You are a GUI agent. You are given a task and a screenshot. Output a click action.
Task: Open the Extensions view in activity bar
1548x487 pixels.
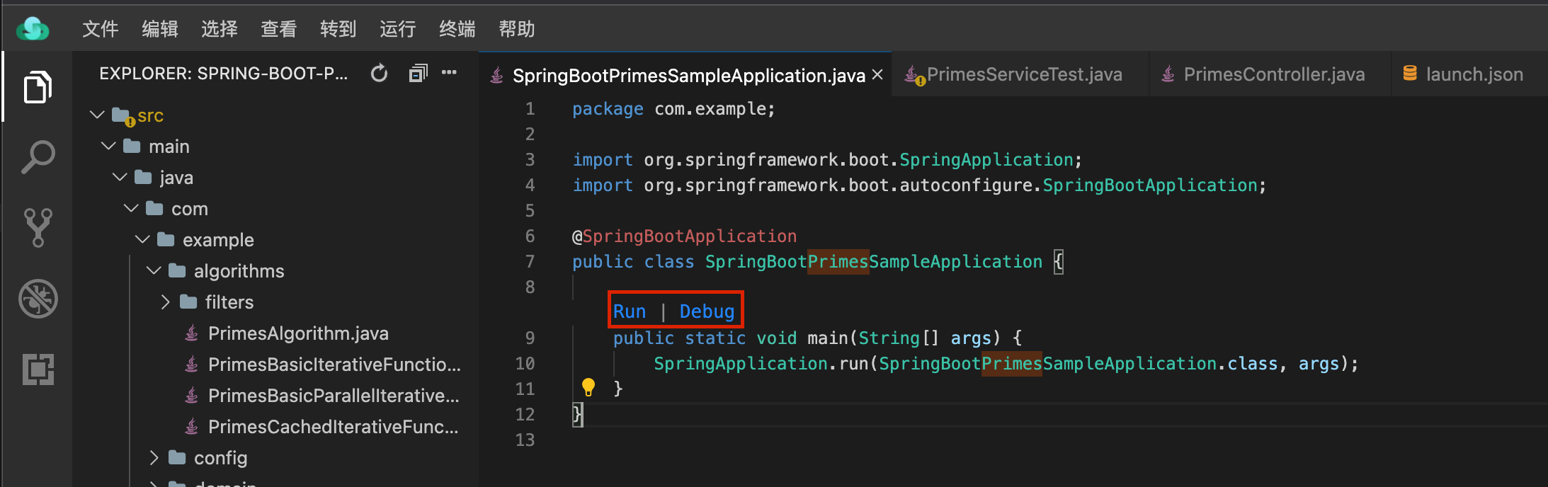click(x=38, y=369)
